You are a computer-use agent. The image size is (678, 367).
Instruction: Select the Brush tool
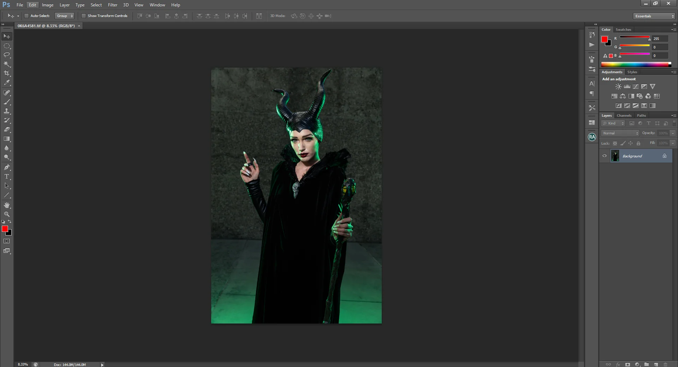pyautogui.click(x=7, y=102)
